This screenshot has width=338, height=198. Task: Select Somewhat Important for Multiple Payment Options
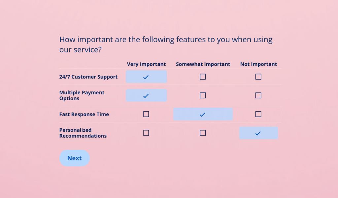[203, 96]
